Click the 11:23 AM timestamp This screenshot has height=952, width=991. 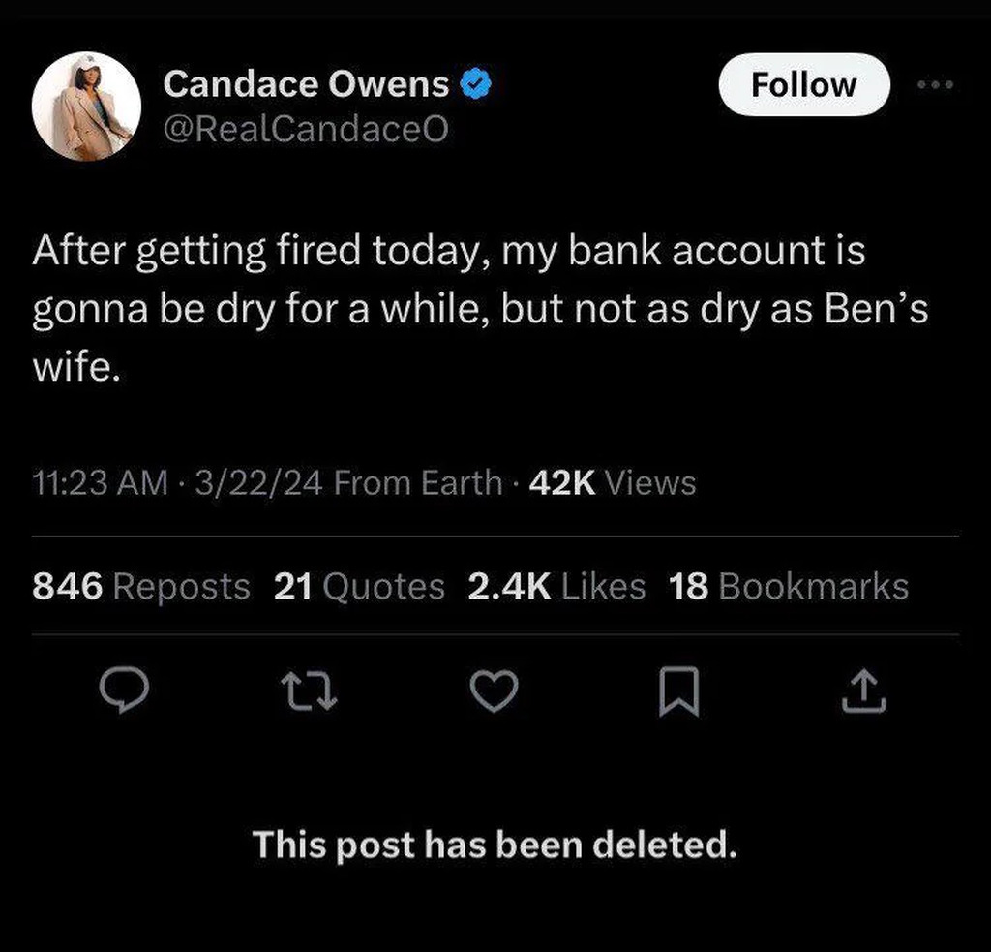pos(100,482)
